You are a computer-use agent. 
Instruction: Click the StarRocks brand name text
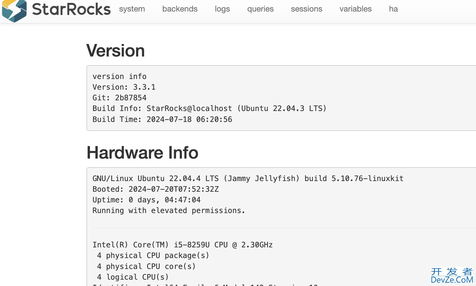click(x=71, y=9)
